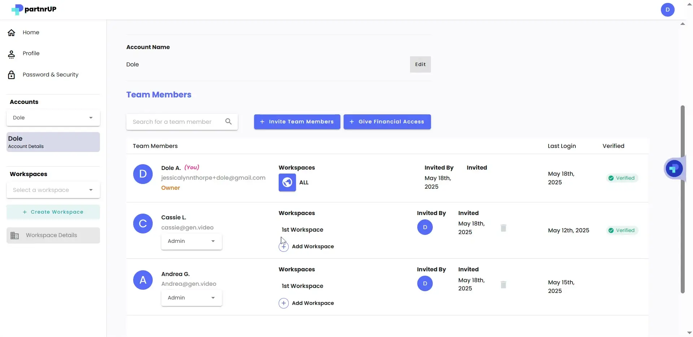Click the Invite Team Members button
Screen dimensions: 693x337
297,122
